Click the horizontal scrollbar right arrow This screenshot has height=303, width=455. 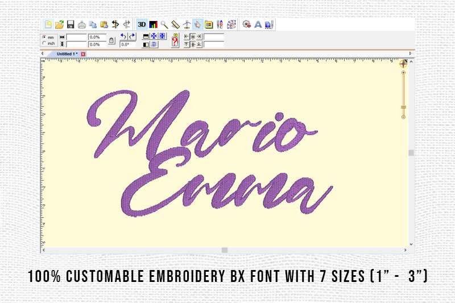click(406, 250)
